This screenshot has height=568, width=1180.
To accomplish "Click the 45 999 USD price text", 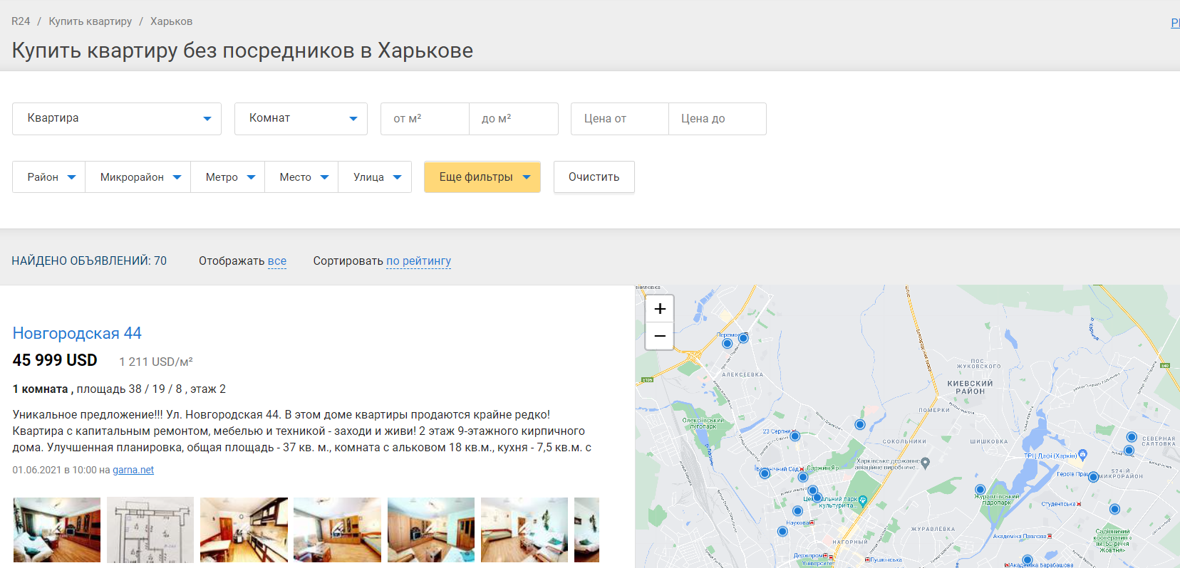I will pyautogui.click(x=55, y=360).
